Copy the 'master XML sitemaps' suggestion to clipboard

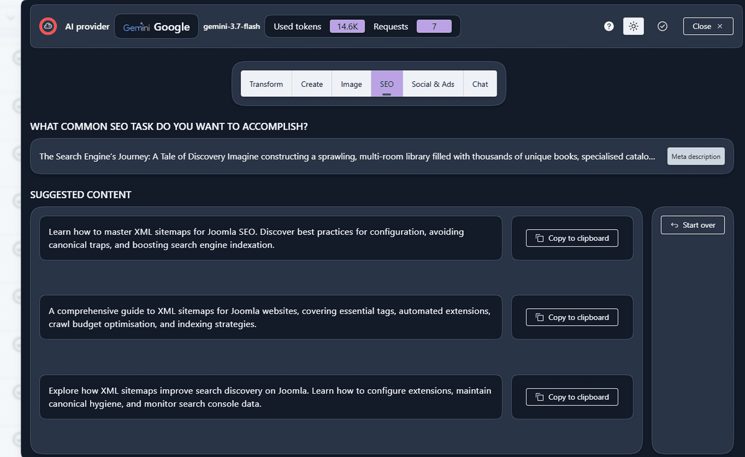pyautogui.click(x=572, y=238)
